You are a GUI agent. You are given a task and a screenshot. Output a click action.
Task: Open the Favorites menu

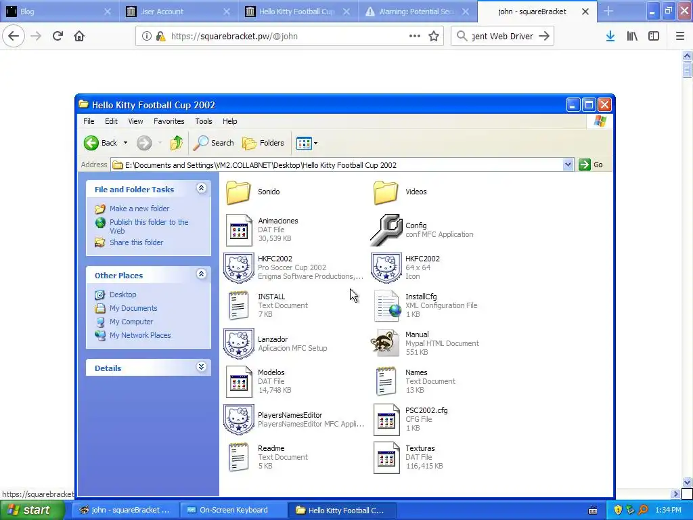tap(169, 121)
